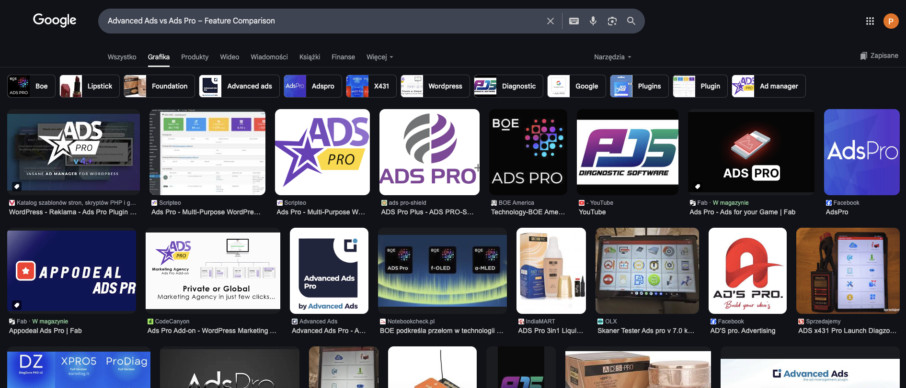Open the Sprzedajemy ADS x431 thumbnail
Image resolution: width=906 pixels, height=388 pixels.
(x=848, y=271)
